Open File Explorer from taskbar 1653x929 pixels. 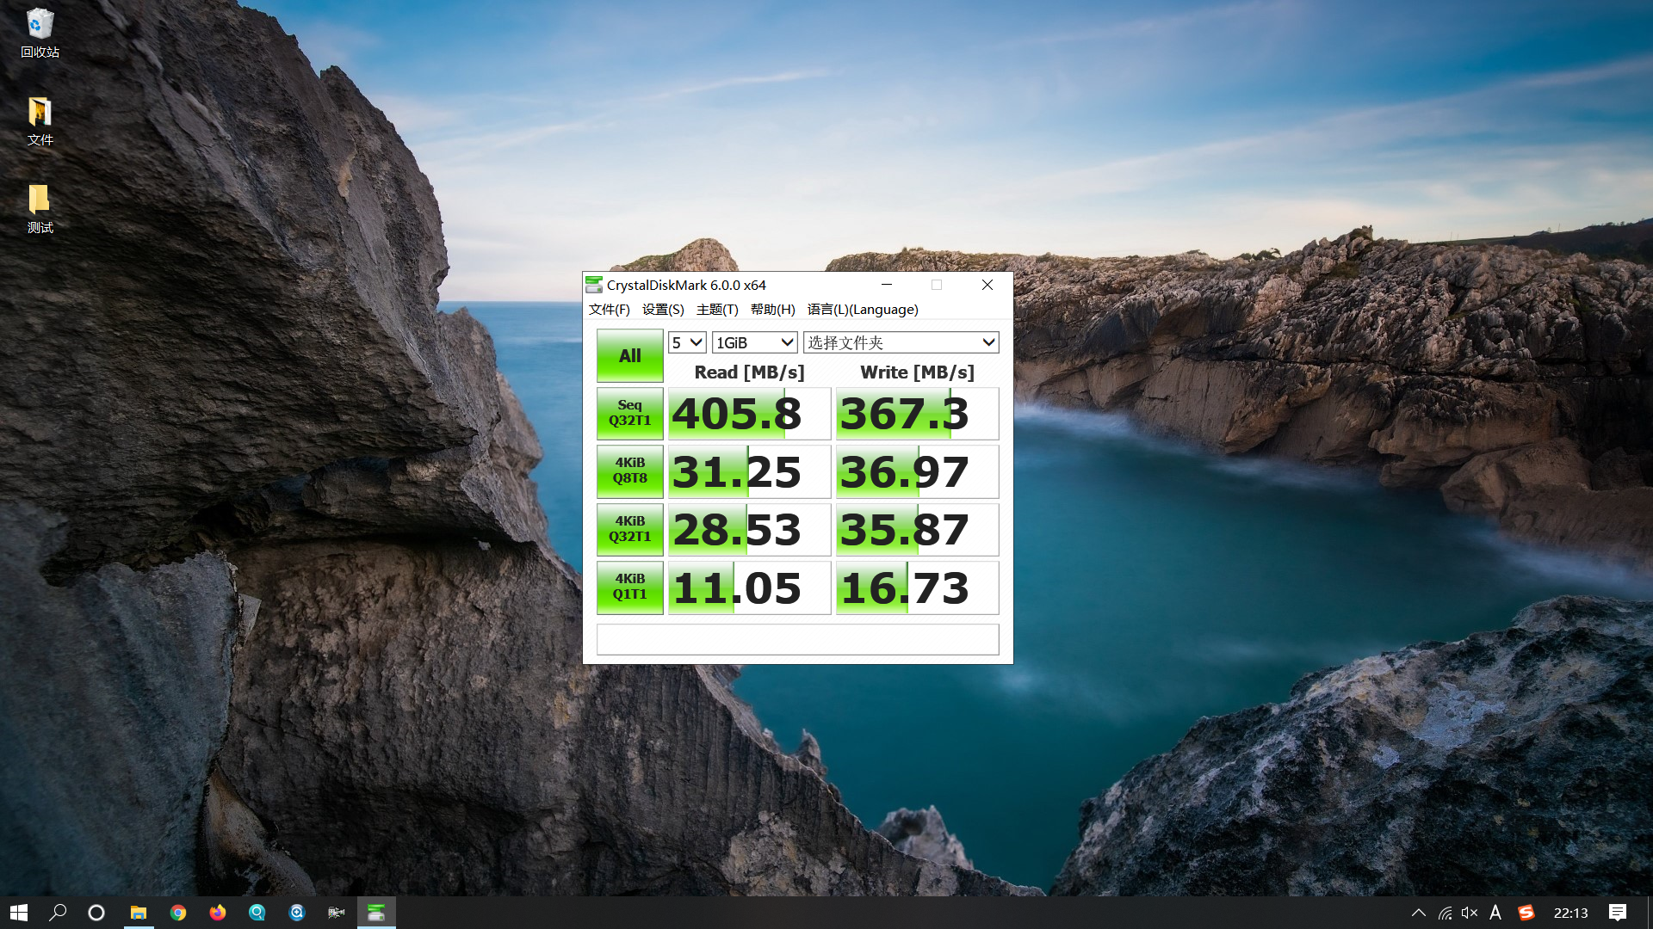pos(138,913)
